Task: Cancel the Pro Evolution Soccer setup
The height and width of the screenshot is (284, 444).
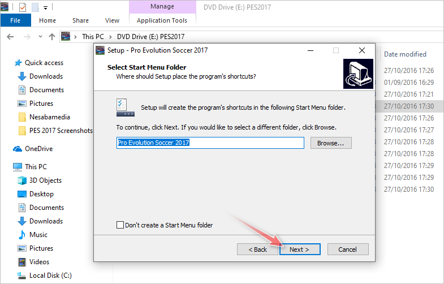Action: 347,249
